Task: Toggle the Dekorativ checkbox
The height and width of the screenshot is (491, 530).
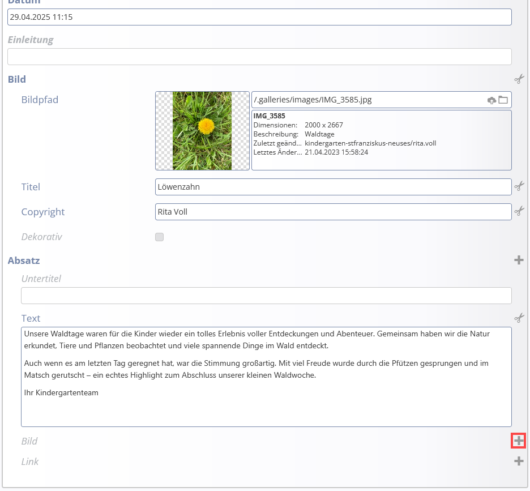Action: click(160, 237)
